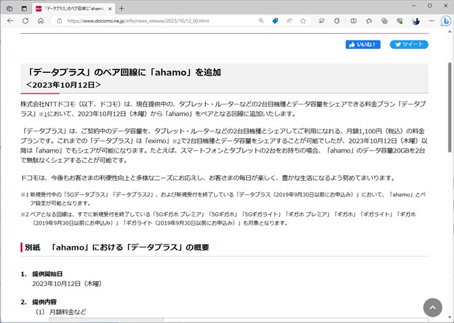The image size is (454, 323).
Task: Open Edge workspaces icon
Action: point(9,9)
